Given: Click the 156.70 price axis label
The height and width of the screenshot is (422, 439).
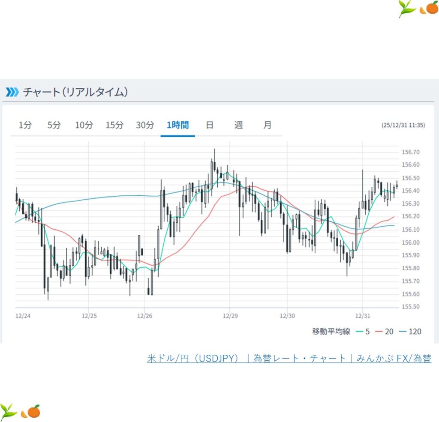Looking at the screenshot, I should click(411, 152).
